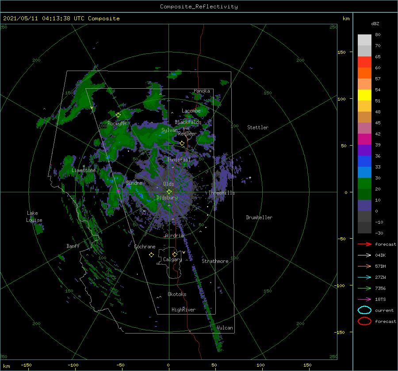This screenshot has height=371, width=398.
Task: Click the Lacombe city label
Action: click(x=191, y=111)
